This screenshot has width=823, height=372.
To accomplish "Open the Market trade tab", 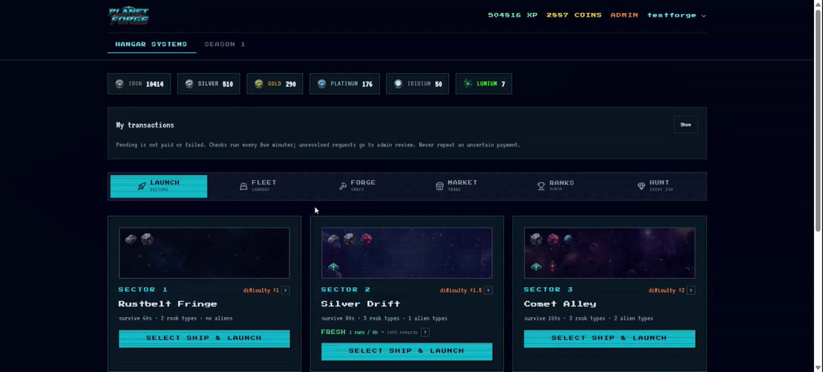I will coord(456,186).
